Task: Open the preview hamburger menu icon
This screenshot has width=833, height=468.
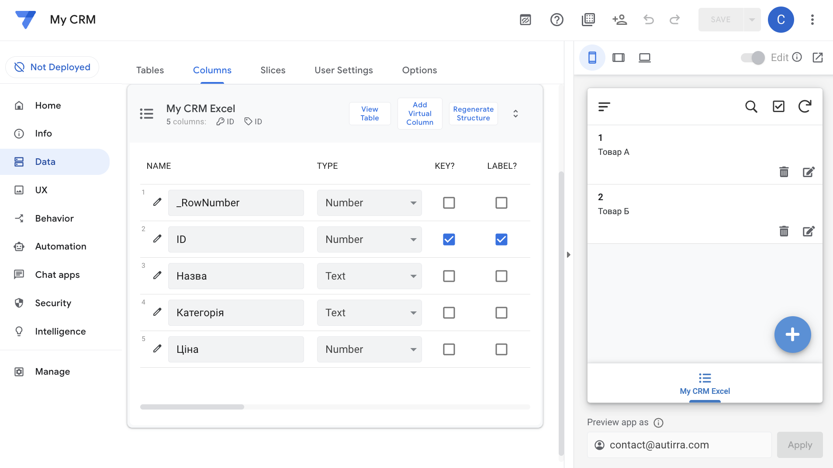Action: pos(604,106)
